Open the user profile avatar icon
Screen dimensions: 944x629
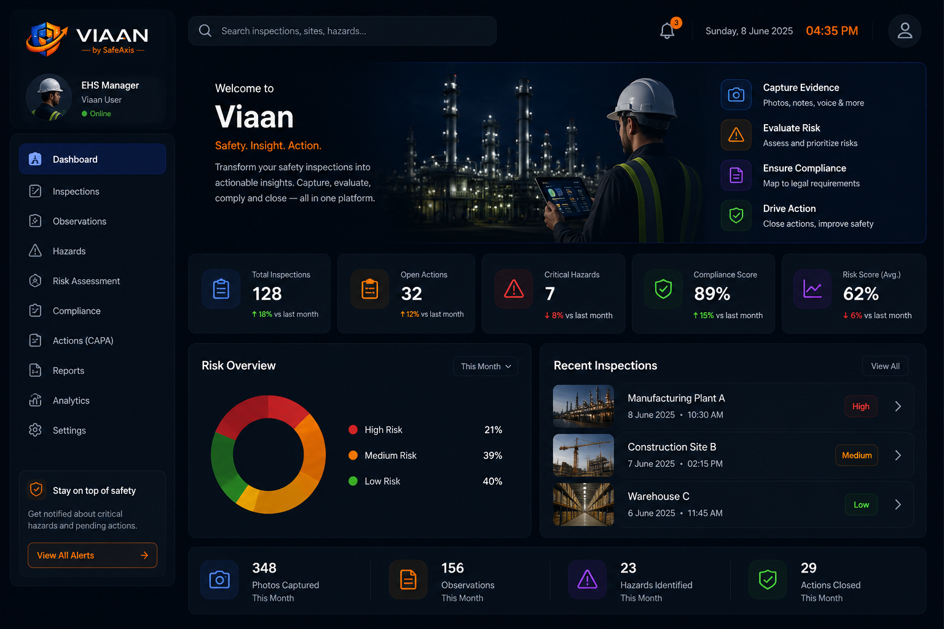point(905,31)
